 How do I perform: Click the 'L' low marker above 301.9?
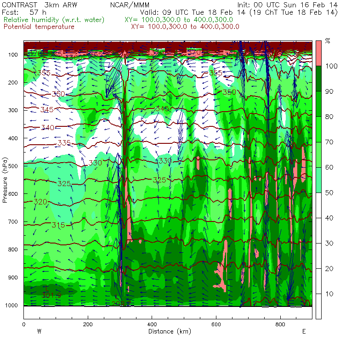(x=47, y=289)
